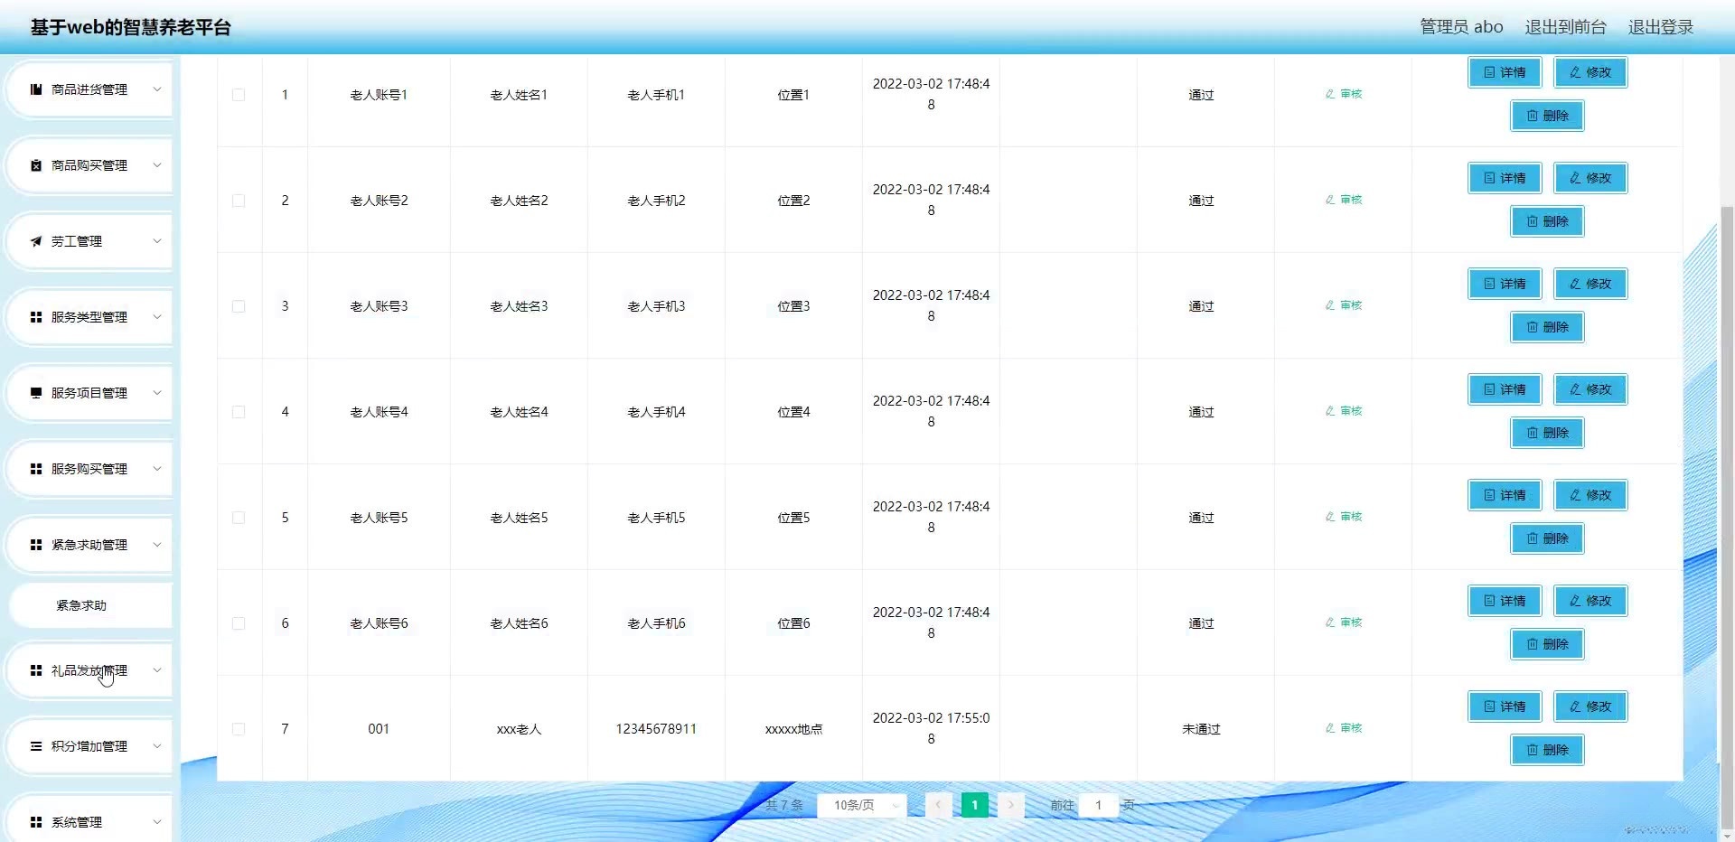
Task: Click the 删除 trash icon for 老人账号1
Action: pos(1533,116)
